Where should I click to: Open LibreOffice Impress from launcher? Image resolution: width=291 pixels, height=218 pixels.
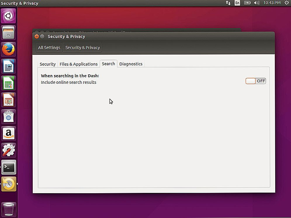[x=8, y=100]
